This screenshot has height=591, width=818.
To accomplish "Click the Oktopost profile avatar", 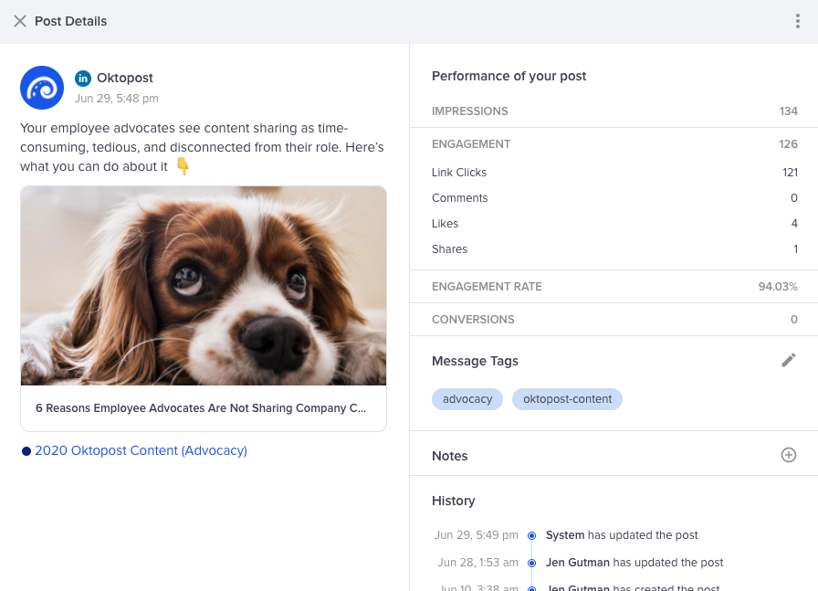I will (42, 88).
